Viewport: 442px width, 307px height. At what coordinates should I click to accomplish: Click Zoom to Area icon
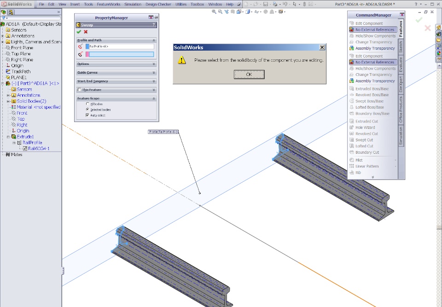click(x=220, y=12)
